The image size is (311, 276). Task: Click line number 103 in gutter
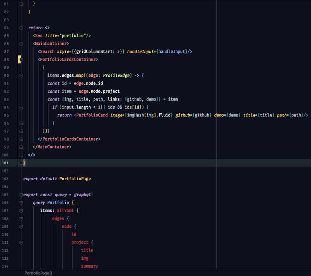click(x=5, y=179)
